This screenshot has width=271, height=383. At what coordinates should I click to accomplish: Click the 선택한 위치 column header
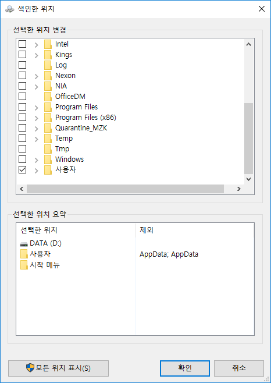point(76,230)
